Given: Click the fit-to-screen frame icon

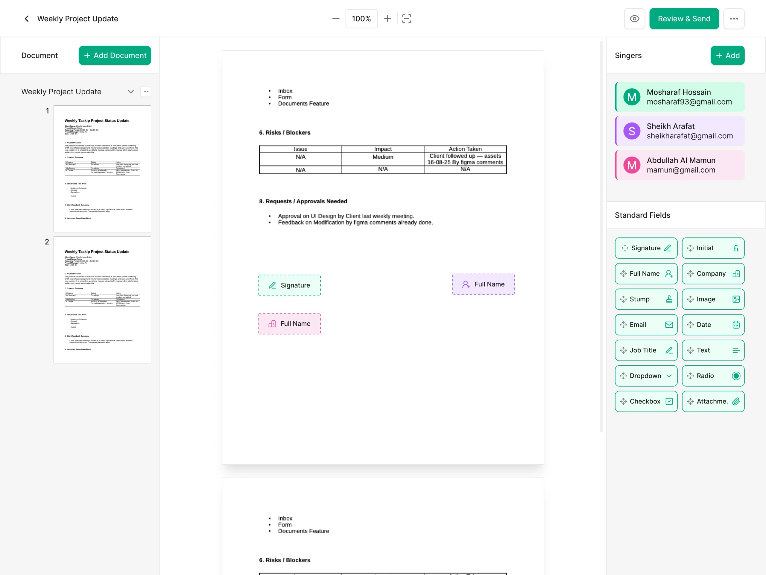Looking at the screenshot, I should 406,19.
